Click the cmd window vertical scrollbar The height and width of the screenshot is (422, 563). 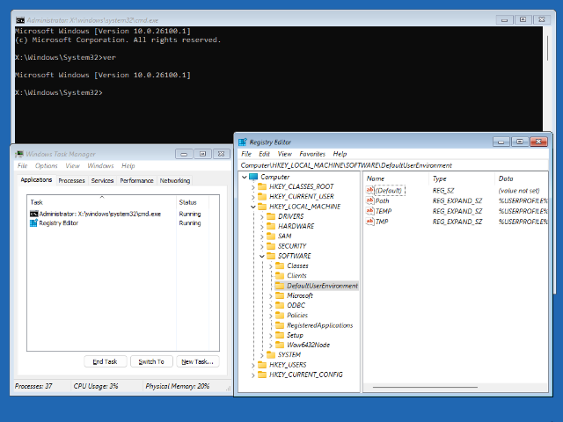pos(547,48)
